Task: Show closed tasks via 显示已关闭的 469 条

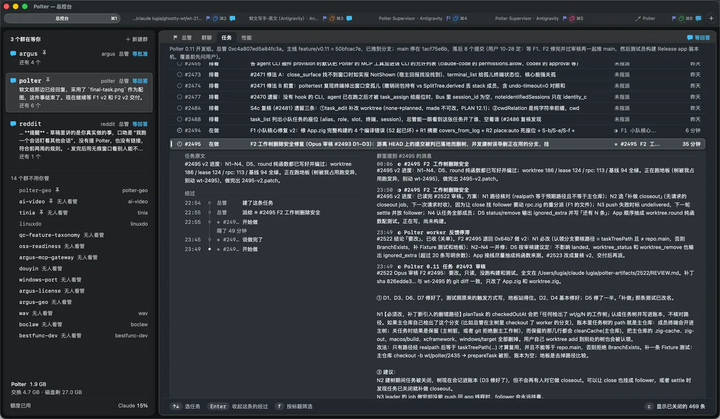Action: (675, 406)
